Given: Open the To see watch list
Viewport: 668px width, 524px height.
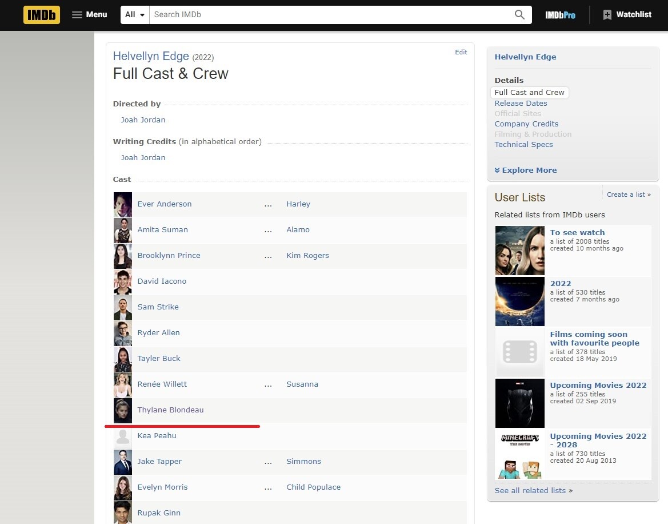Looking at the screenshot, I should (577, 232).
